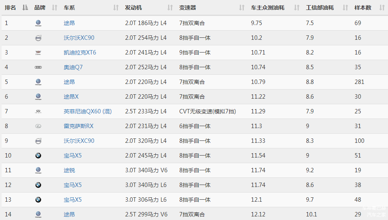Open the 凯迪拉克XT6 link
The image size is (388, 220).
click(80, 53)
